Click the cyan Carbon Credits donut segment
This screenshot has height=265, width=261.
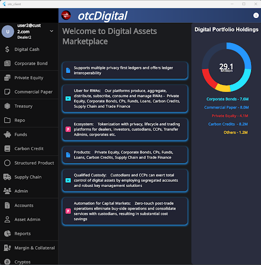pos(242,81)
